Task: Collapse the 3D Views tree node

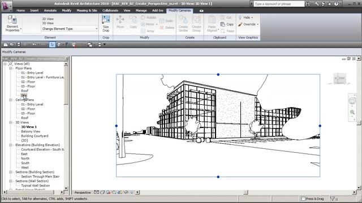Action: [11, 122]
